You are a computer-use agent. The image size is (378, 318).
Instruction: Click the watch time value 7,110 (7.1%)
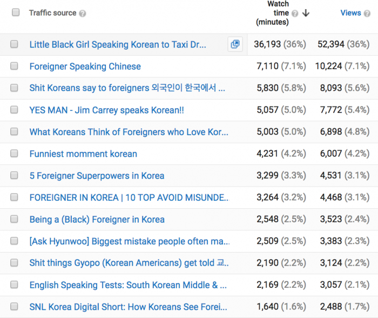pyautogui.click(x=281, y=66)
